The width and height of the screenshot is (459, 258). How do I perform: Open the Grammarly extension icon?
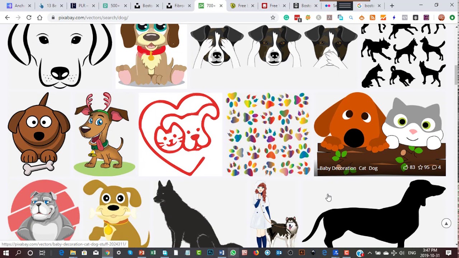point(286,17)
